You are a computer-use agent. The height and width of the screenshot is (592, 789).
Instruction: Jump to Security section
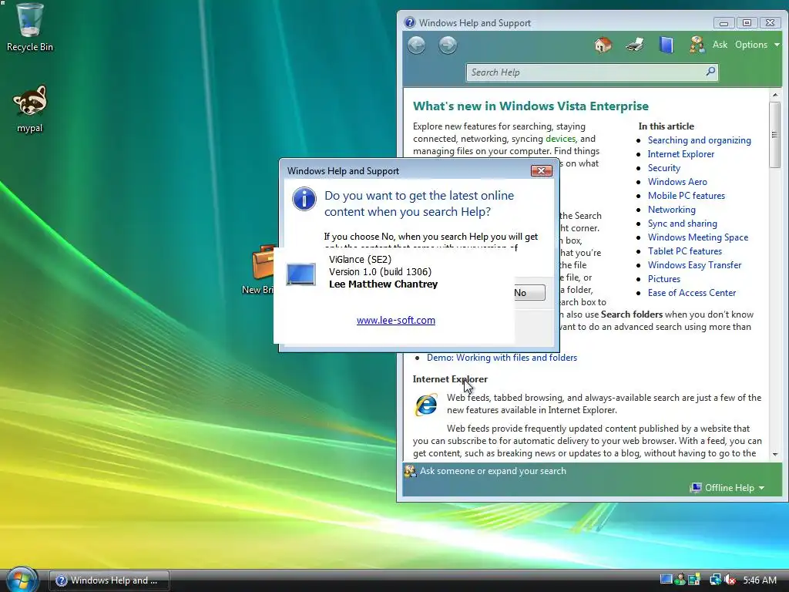point(663,168)
